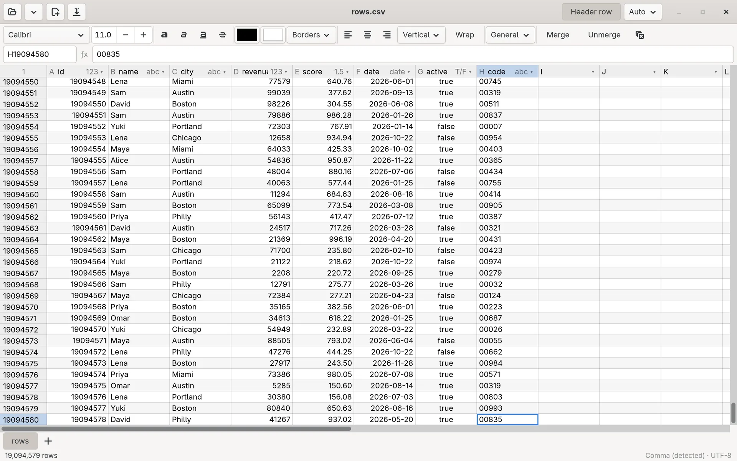Click the 19,094,579 rows status text

tap(31, 455)
